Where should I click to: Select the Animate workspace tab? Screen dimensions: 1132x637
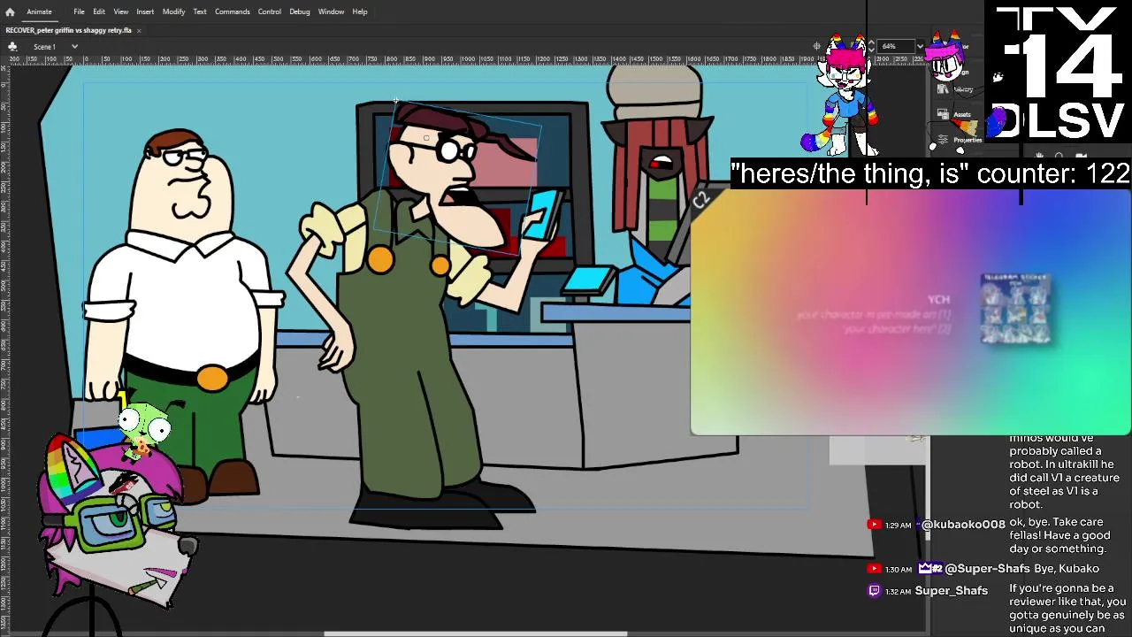39,12
